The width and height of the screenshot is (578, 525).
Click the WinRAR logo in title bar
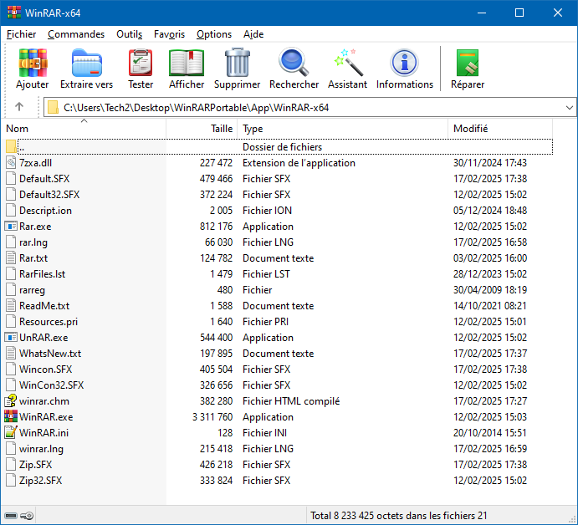[x=14, y=13]
